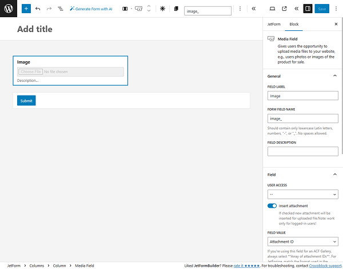343x269 pixels.
Task: Click double chevron left of settings toggle
Action: tap(296, 9)
